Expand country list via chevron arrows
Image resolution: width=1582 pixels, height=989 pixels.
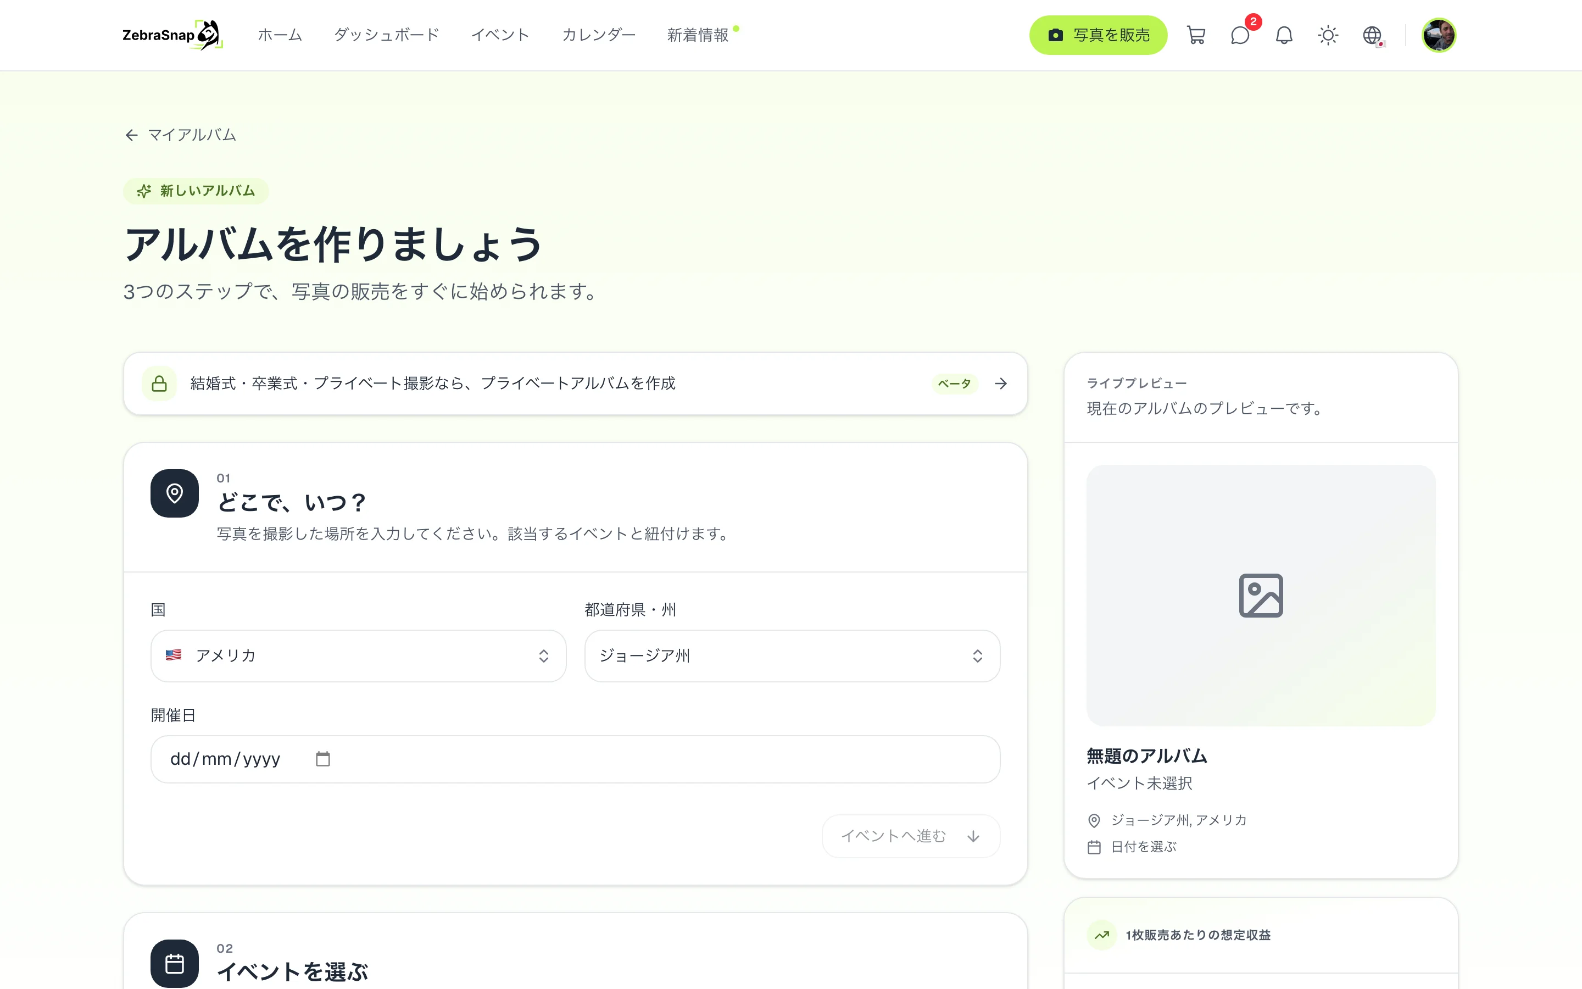click(543, 656)
